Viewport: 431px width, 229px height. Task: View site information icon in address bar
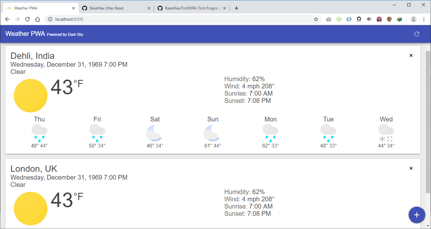point(50,19)
